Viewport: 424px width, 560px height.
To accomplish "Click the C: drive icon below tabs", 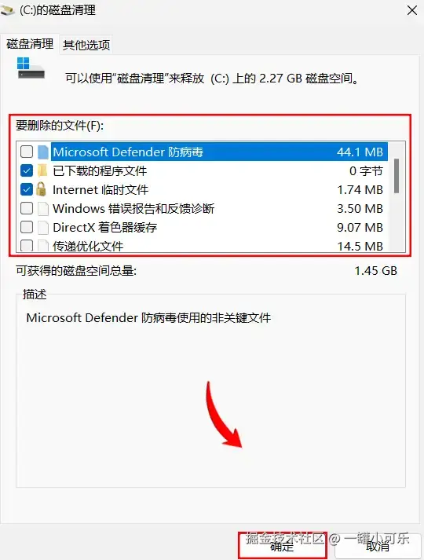I will [x=31, y=68].
